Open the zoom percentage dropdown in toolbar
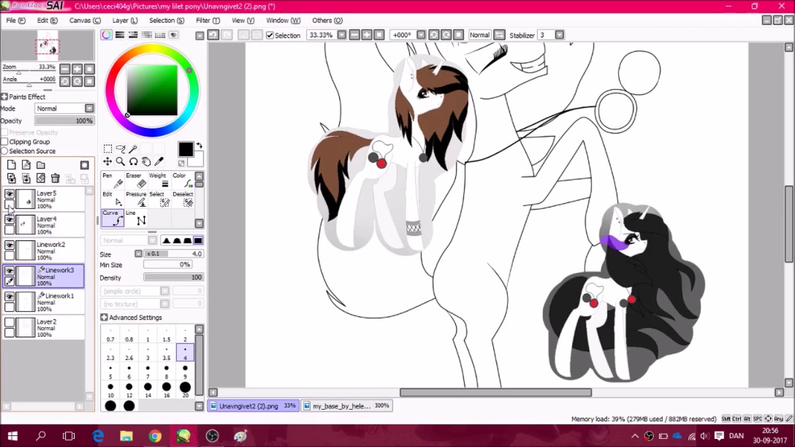This screenshot has width=795, height=447. coord(342,35)
